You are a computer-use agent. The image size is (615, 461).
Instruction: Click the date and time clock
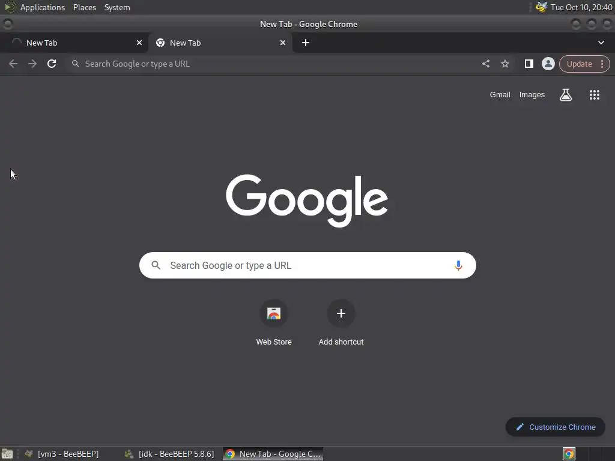581,7
